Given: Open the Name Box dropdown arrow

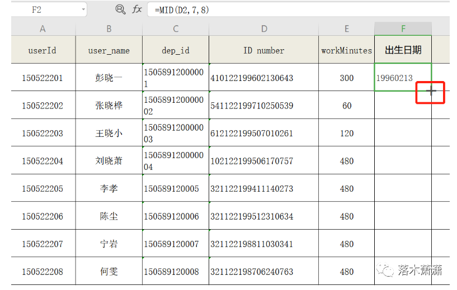Looking at the screenshot, I should [83, 9].
